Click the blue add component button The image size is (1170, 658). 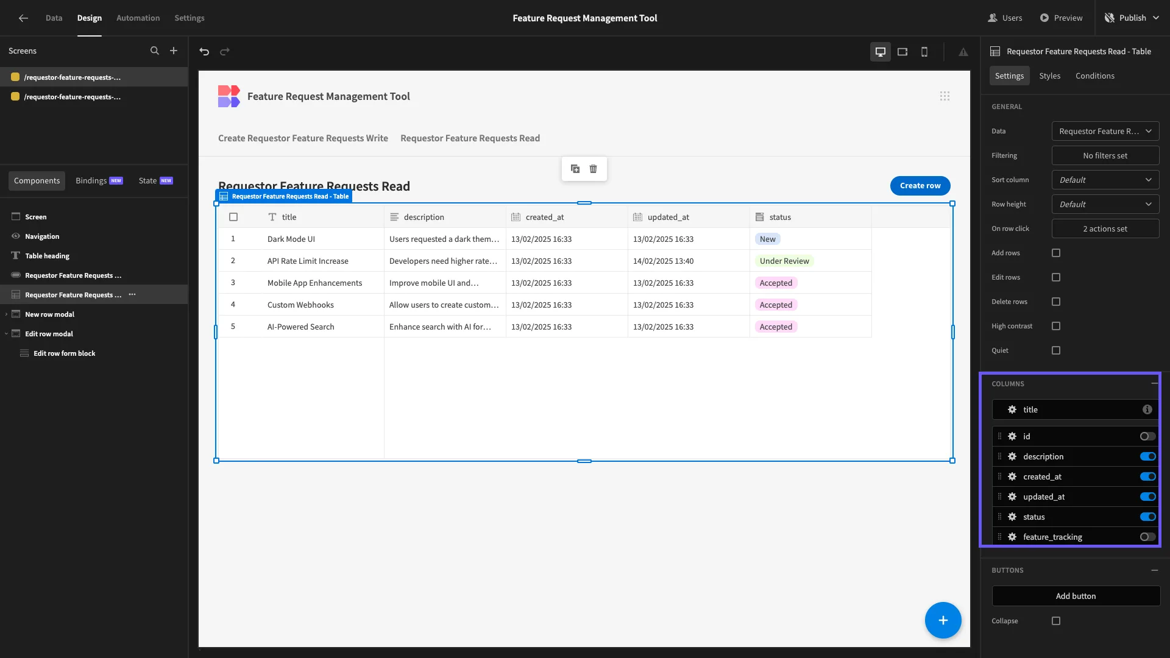pos(943,620)
